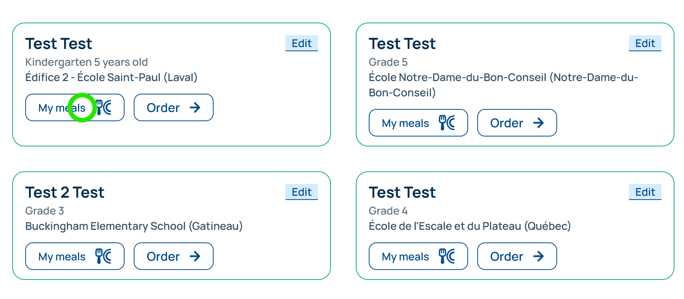
Task: Edit the Kindergarten 5 years old child
Action: click(x=301, y=43)
